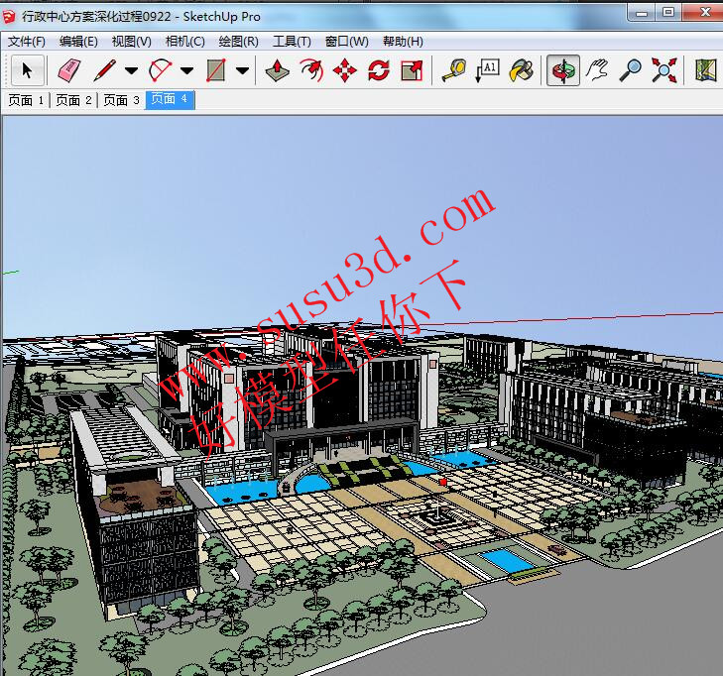Screen dimensions: 723x676
Task: Open the 编辑(E) menu
Action: pyautogui.click(x=78, y=42)
